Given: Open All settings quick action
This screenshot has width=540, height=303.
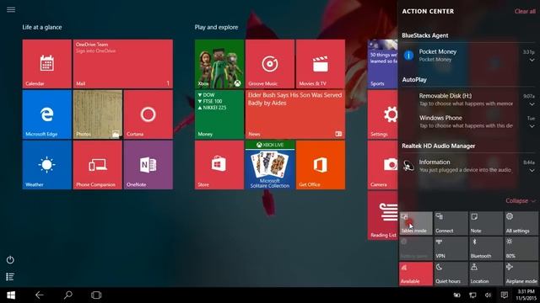Looking at the screenshot, I should tap(521, 223).
